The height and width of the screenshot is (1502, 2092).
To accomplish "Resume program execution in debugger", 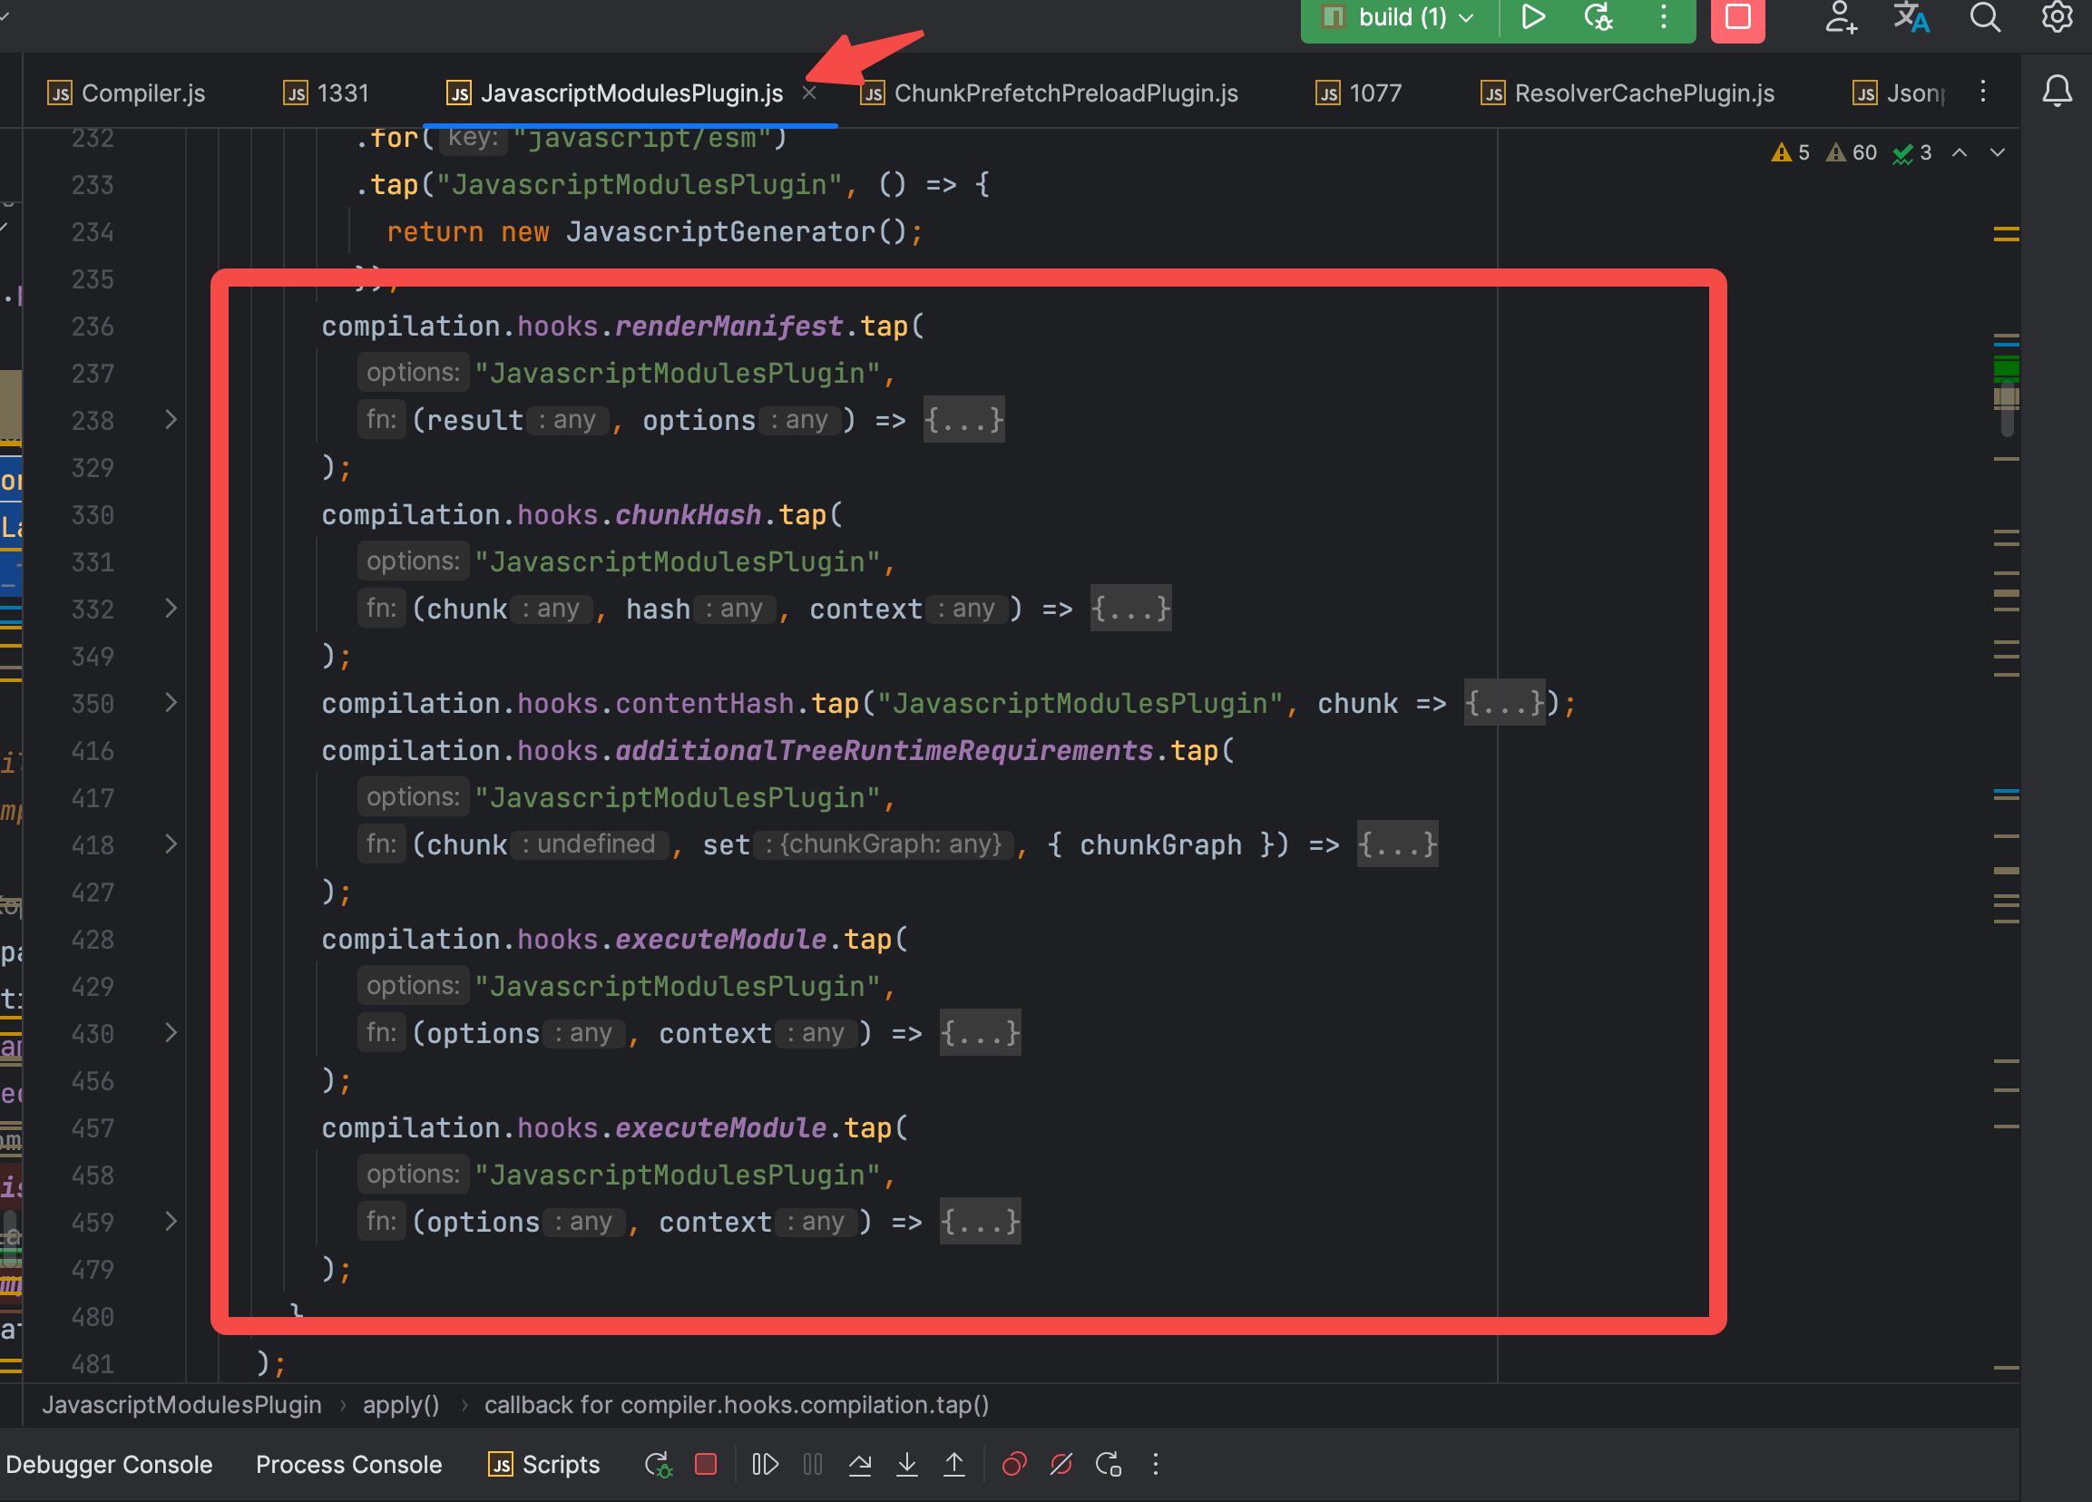I will [x=765, y=1464].
